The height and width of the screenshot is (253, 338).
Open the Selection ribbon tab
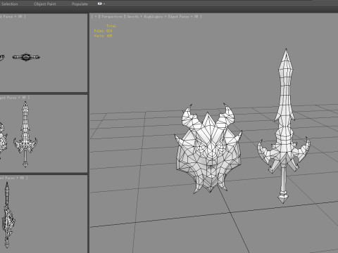(10, 4)
